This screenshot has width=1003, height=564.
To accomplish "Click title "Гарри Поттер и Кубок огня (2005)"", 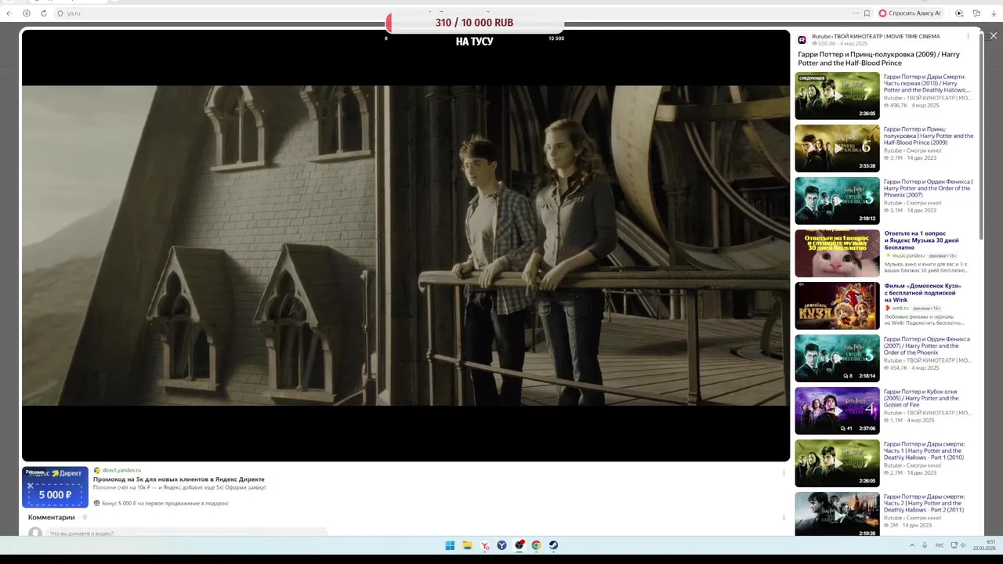I will pos(922,398).
